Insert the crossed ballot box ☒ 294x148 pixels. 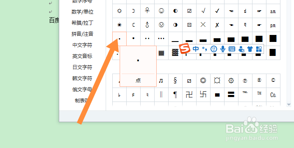click(190, 25)
